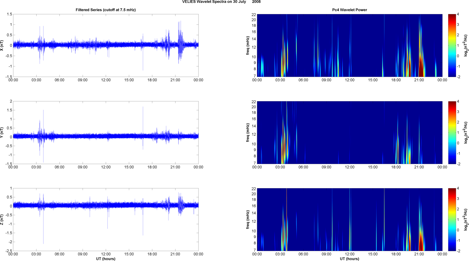This screenshot has width=469, height=261.
Task: Select the "Pc4 Wavelet Power" column title
Action: coord(349,10)
